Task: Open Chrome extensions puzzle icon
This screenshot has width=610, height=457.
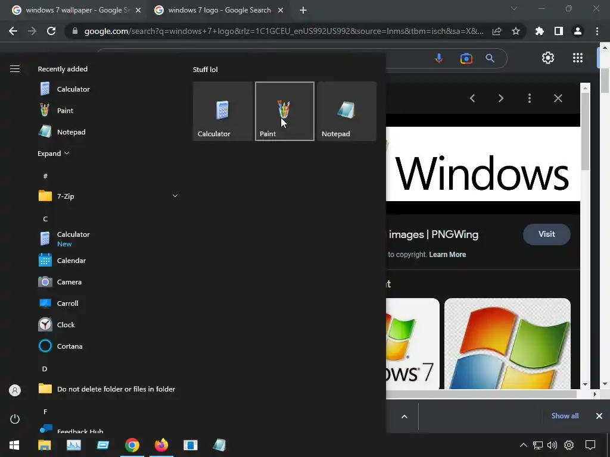Action: coord(540,31)
